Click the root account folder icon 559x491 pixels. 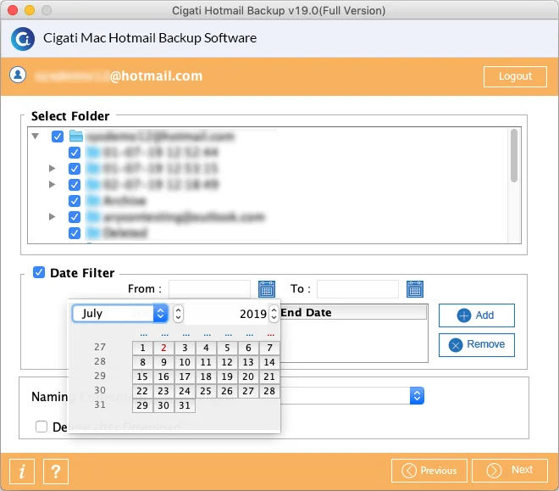point(76,136)
